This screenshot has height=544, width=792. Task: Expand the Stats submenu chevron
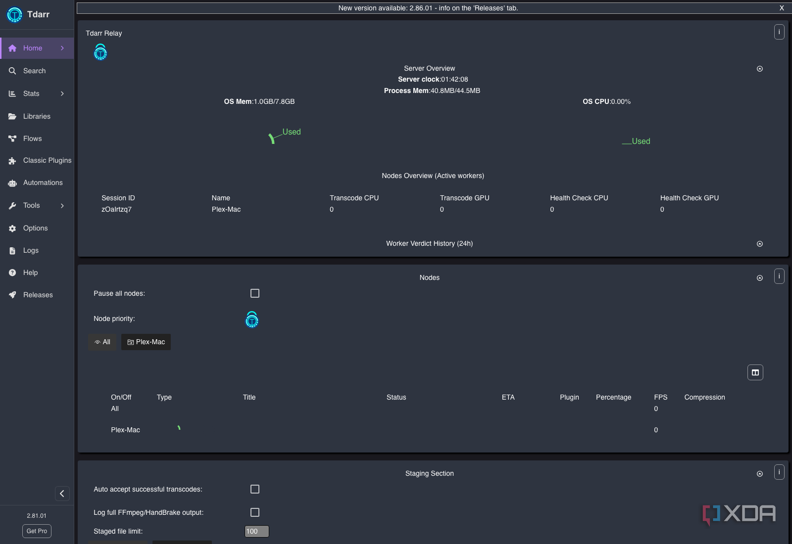point(62,93)
